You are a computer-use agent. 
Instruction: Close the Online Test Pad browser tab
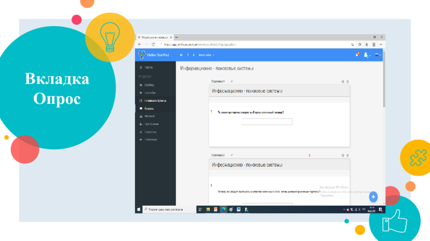[171, 37]
